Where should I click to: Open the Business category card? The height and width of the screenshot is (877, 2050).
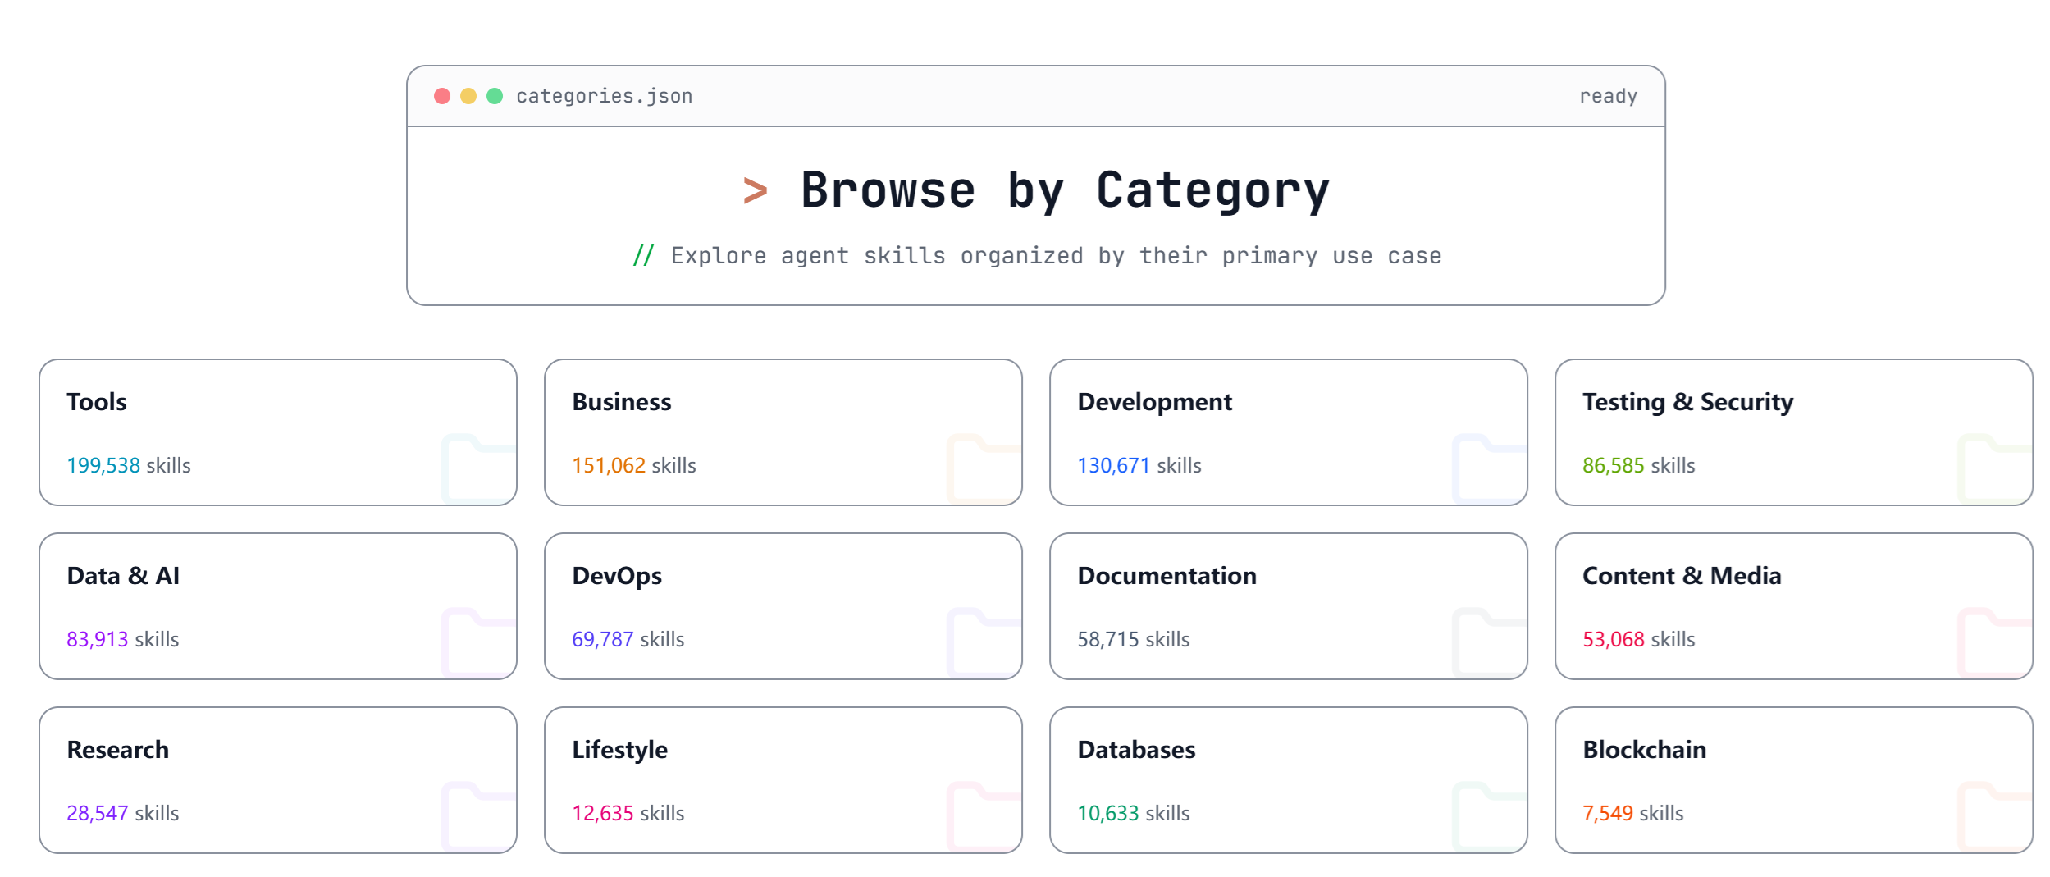tap(783, 432)
